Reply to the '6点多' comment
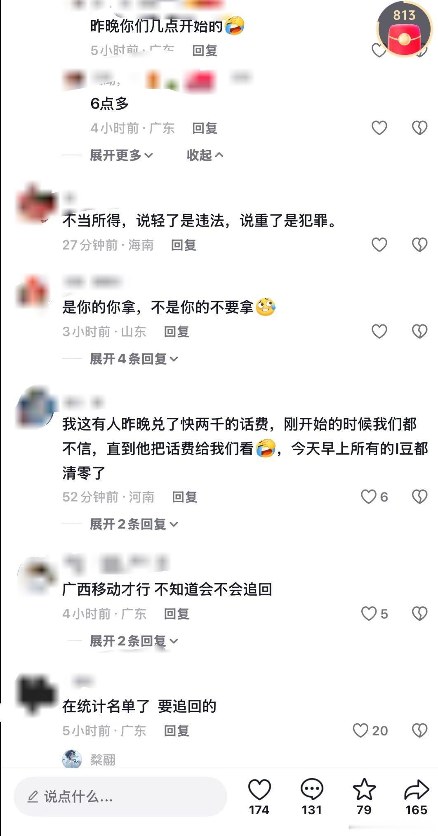The width and height of the screenshot is (438, 836). coord(205,128)
